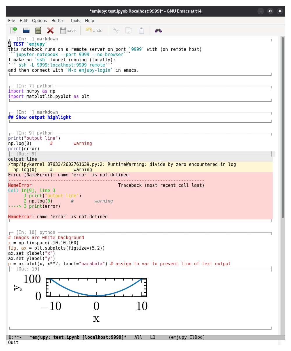The width and height of the screenshot is (291, 351).
Task: Click the '[In: 10] python' cell header
Action: point(36,232)
